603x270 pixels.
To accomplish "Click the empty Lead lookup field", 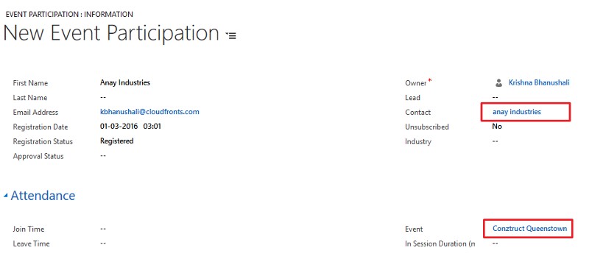I will pos(496,97).
